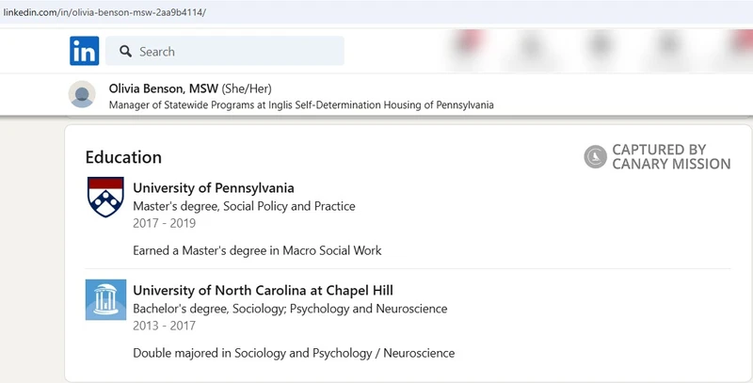
Task: Click the 2017 - 2019 date range
Action: click(x=166, y=224)
